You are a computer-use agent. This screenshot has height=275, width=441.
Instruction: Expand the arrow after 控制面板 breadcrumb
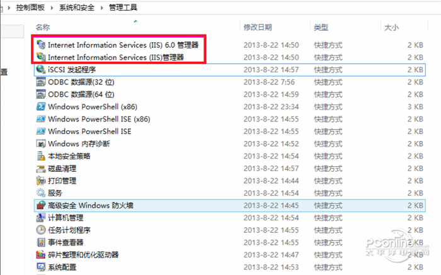(52, 8)
